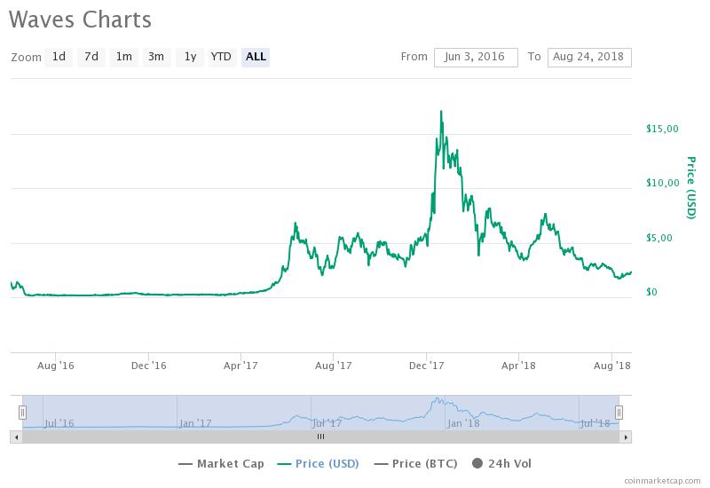Select the ALL zoom range
This screenshot has width=710, height=488.
[x=256, y=57]
